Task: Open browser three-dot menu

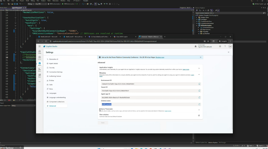Action: click(x=230, y=41)
